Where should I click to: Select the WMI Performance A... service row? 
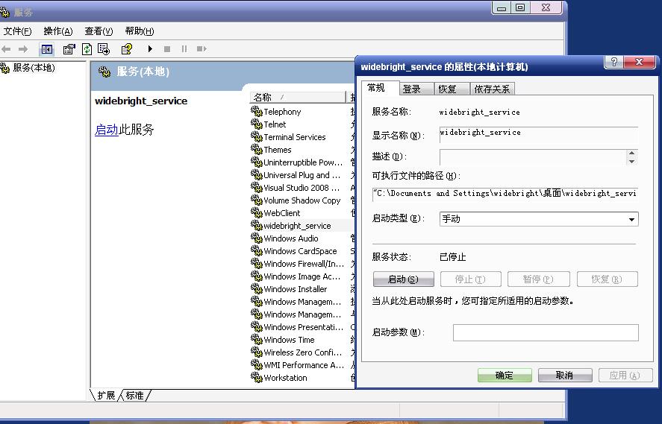[302, 364]
